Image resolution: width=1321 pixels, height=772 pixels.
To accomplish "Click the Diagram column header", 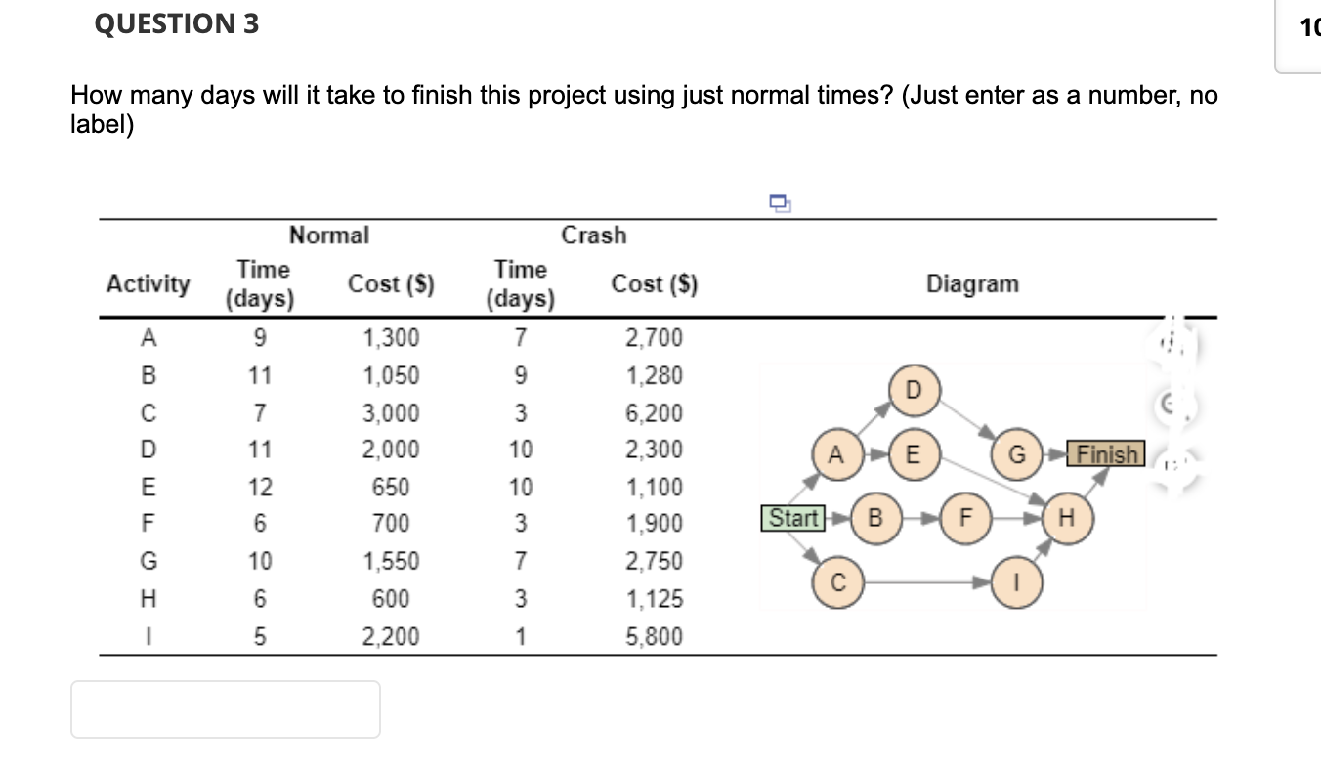I will tap(972, 284).
